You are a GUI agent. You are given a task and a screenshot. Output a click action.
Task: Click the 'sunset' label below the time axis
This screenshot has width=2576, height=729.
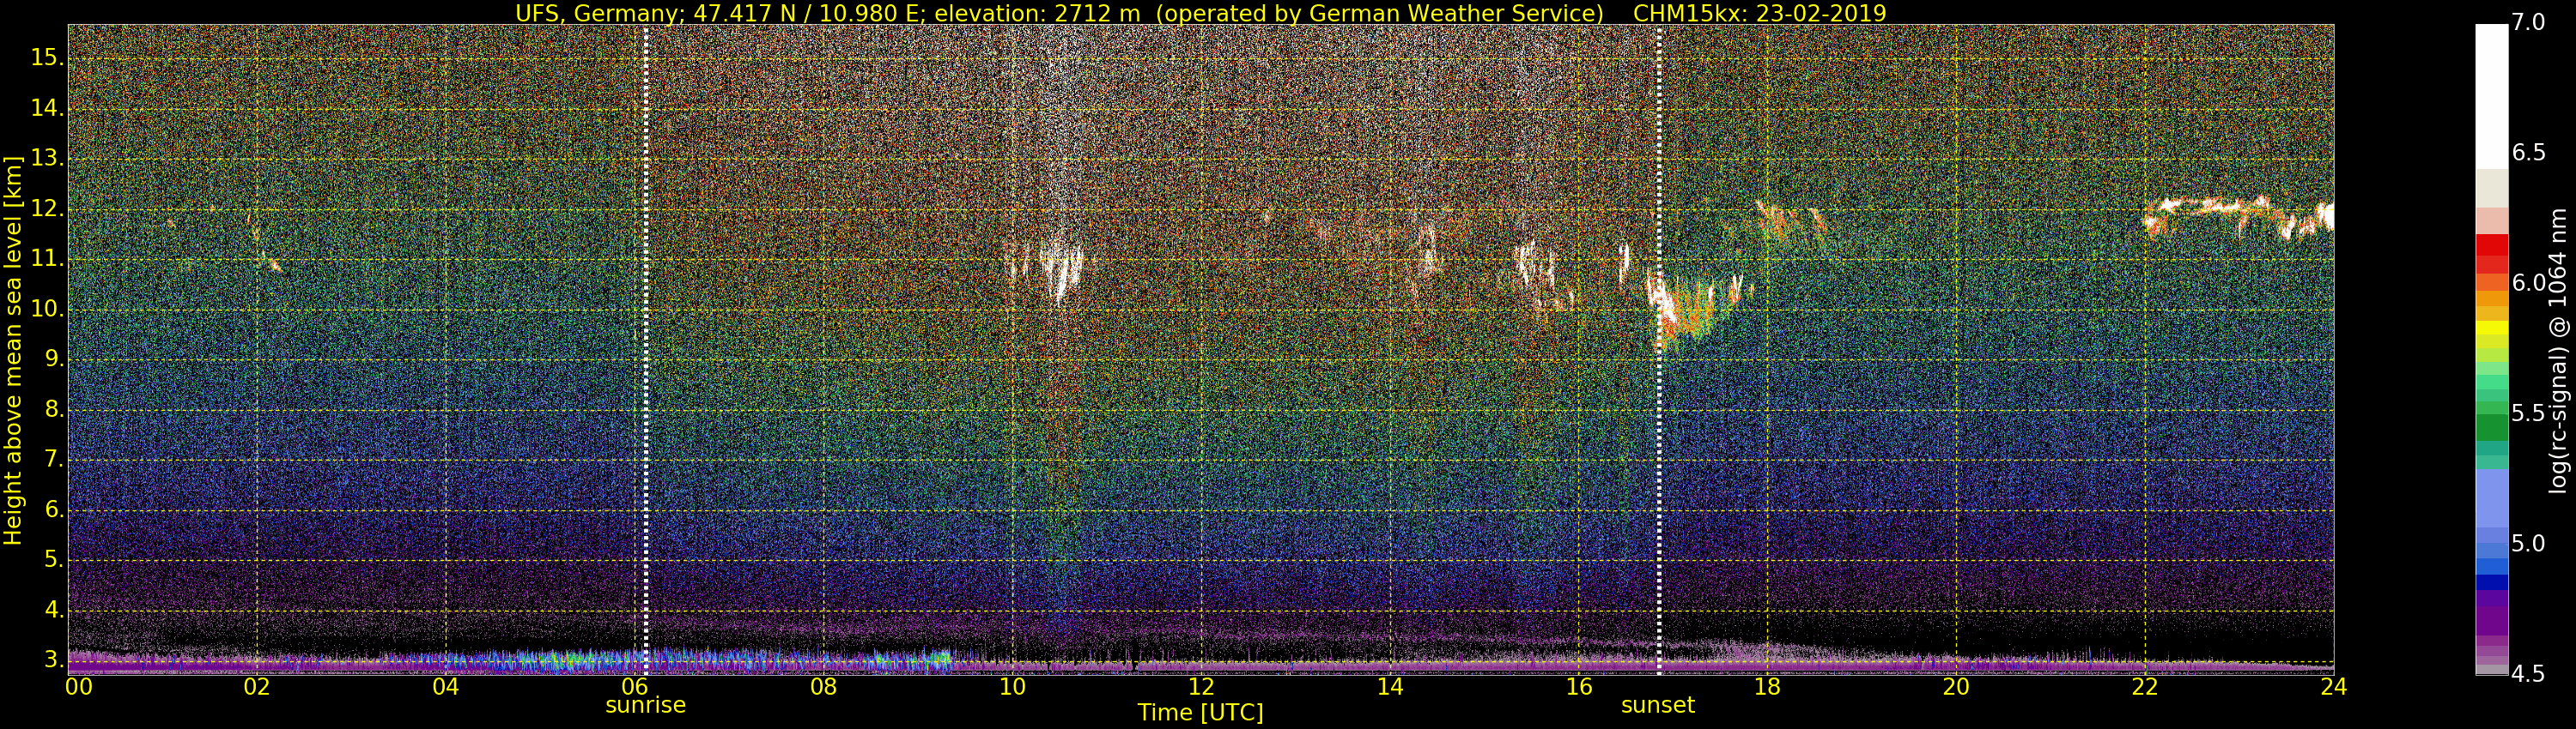coord(1658,705)
